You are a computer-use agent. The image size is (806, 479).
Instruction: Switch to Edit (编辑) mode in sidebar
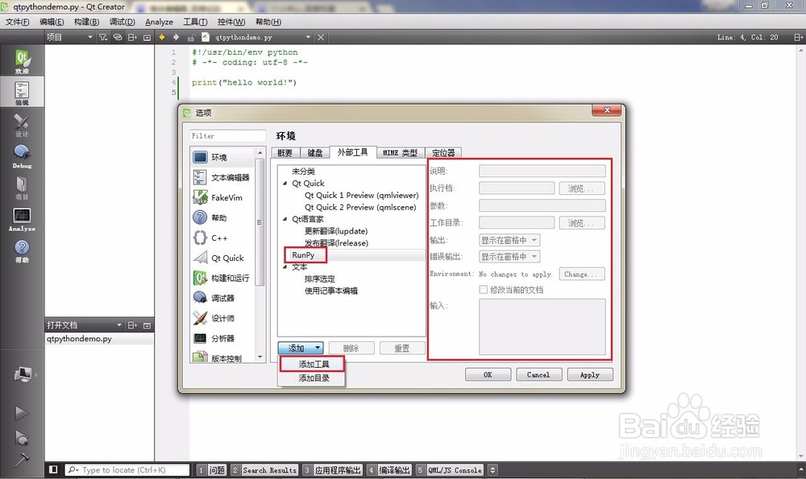coord(23,93)
